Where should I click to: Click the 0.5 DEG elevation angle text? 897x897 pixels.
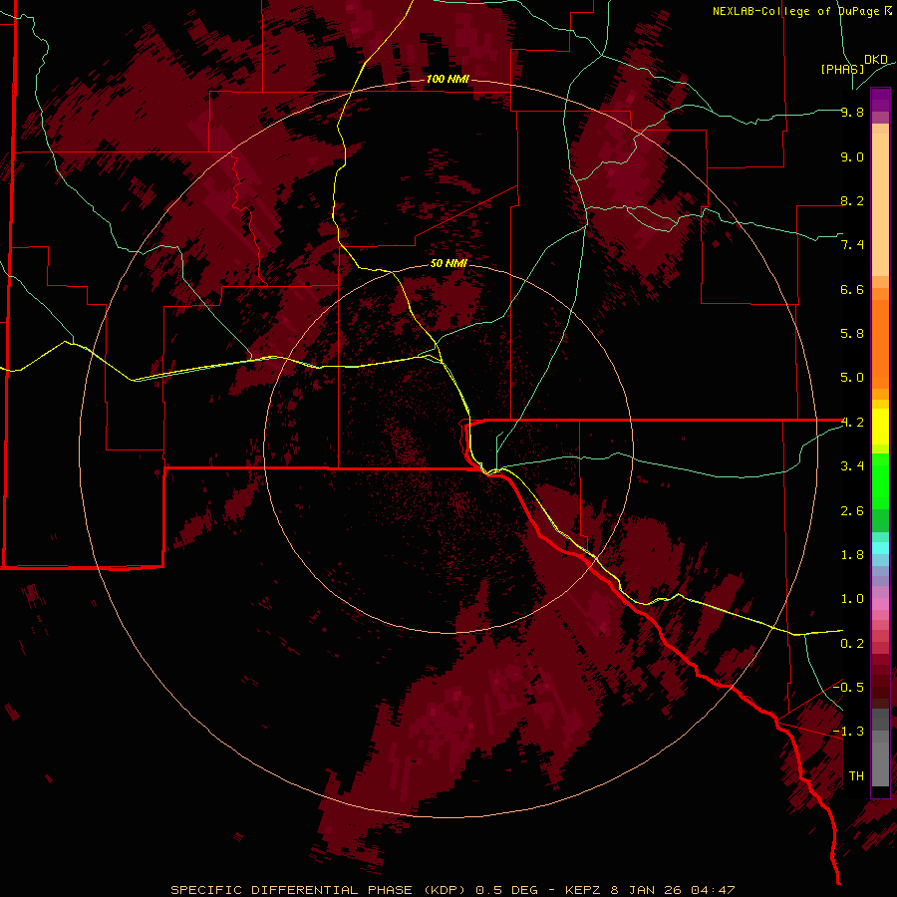(x=507, y=890)
